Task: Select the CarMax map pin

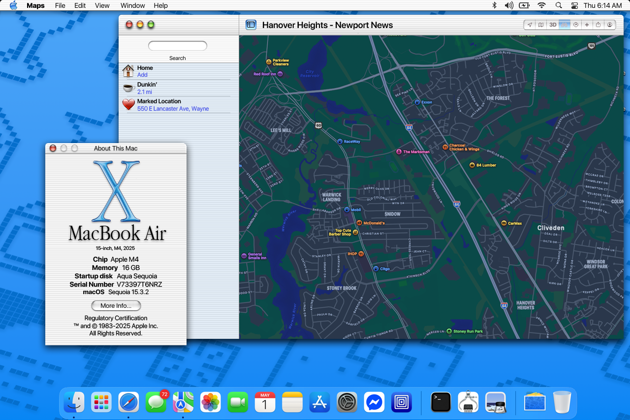Action: pyautogui.click(x=504, y=223)
